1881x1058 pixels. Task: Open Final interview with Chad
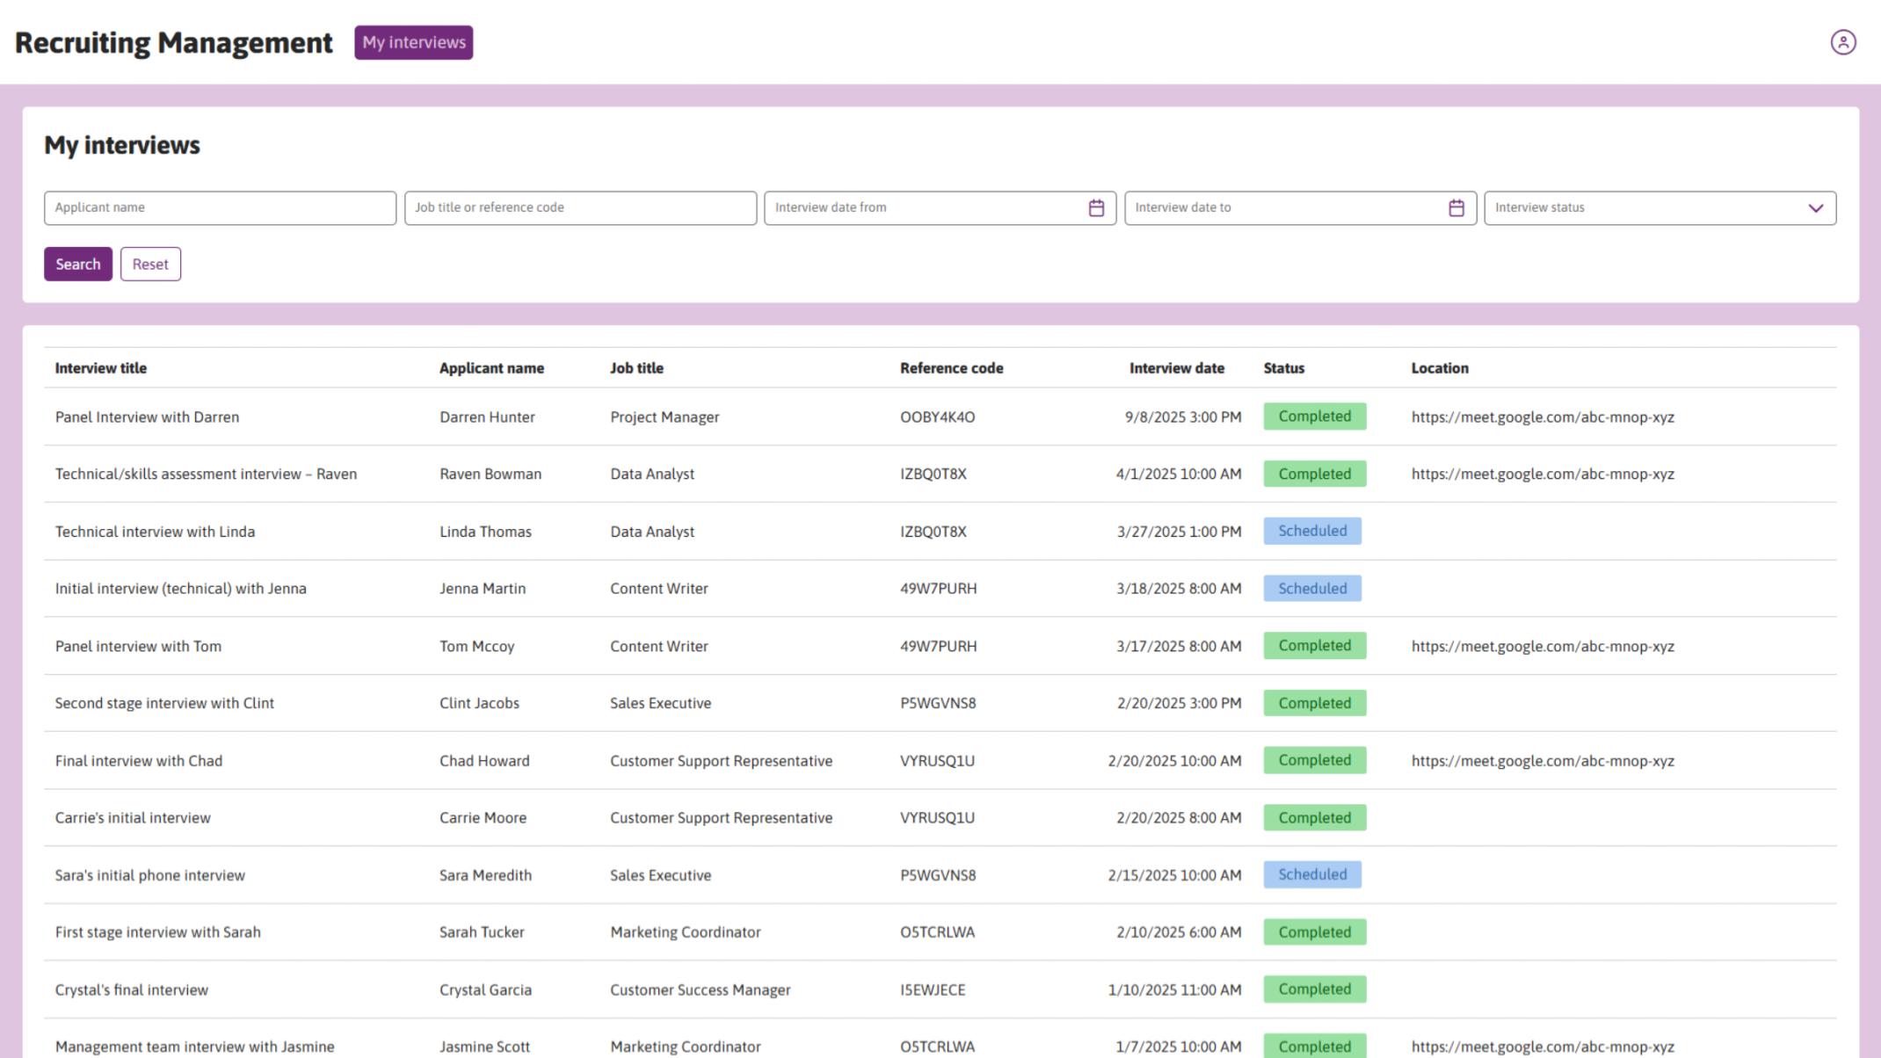pos(139,761)
